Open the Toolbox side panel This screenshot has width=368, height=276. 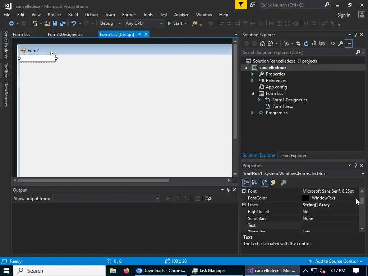pyautogui.click(x=6, y=70)
